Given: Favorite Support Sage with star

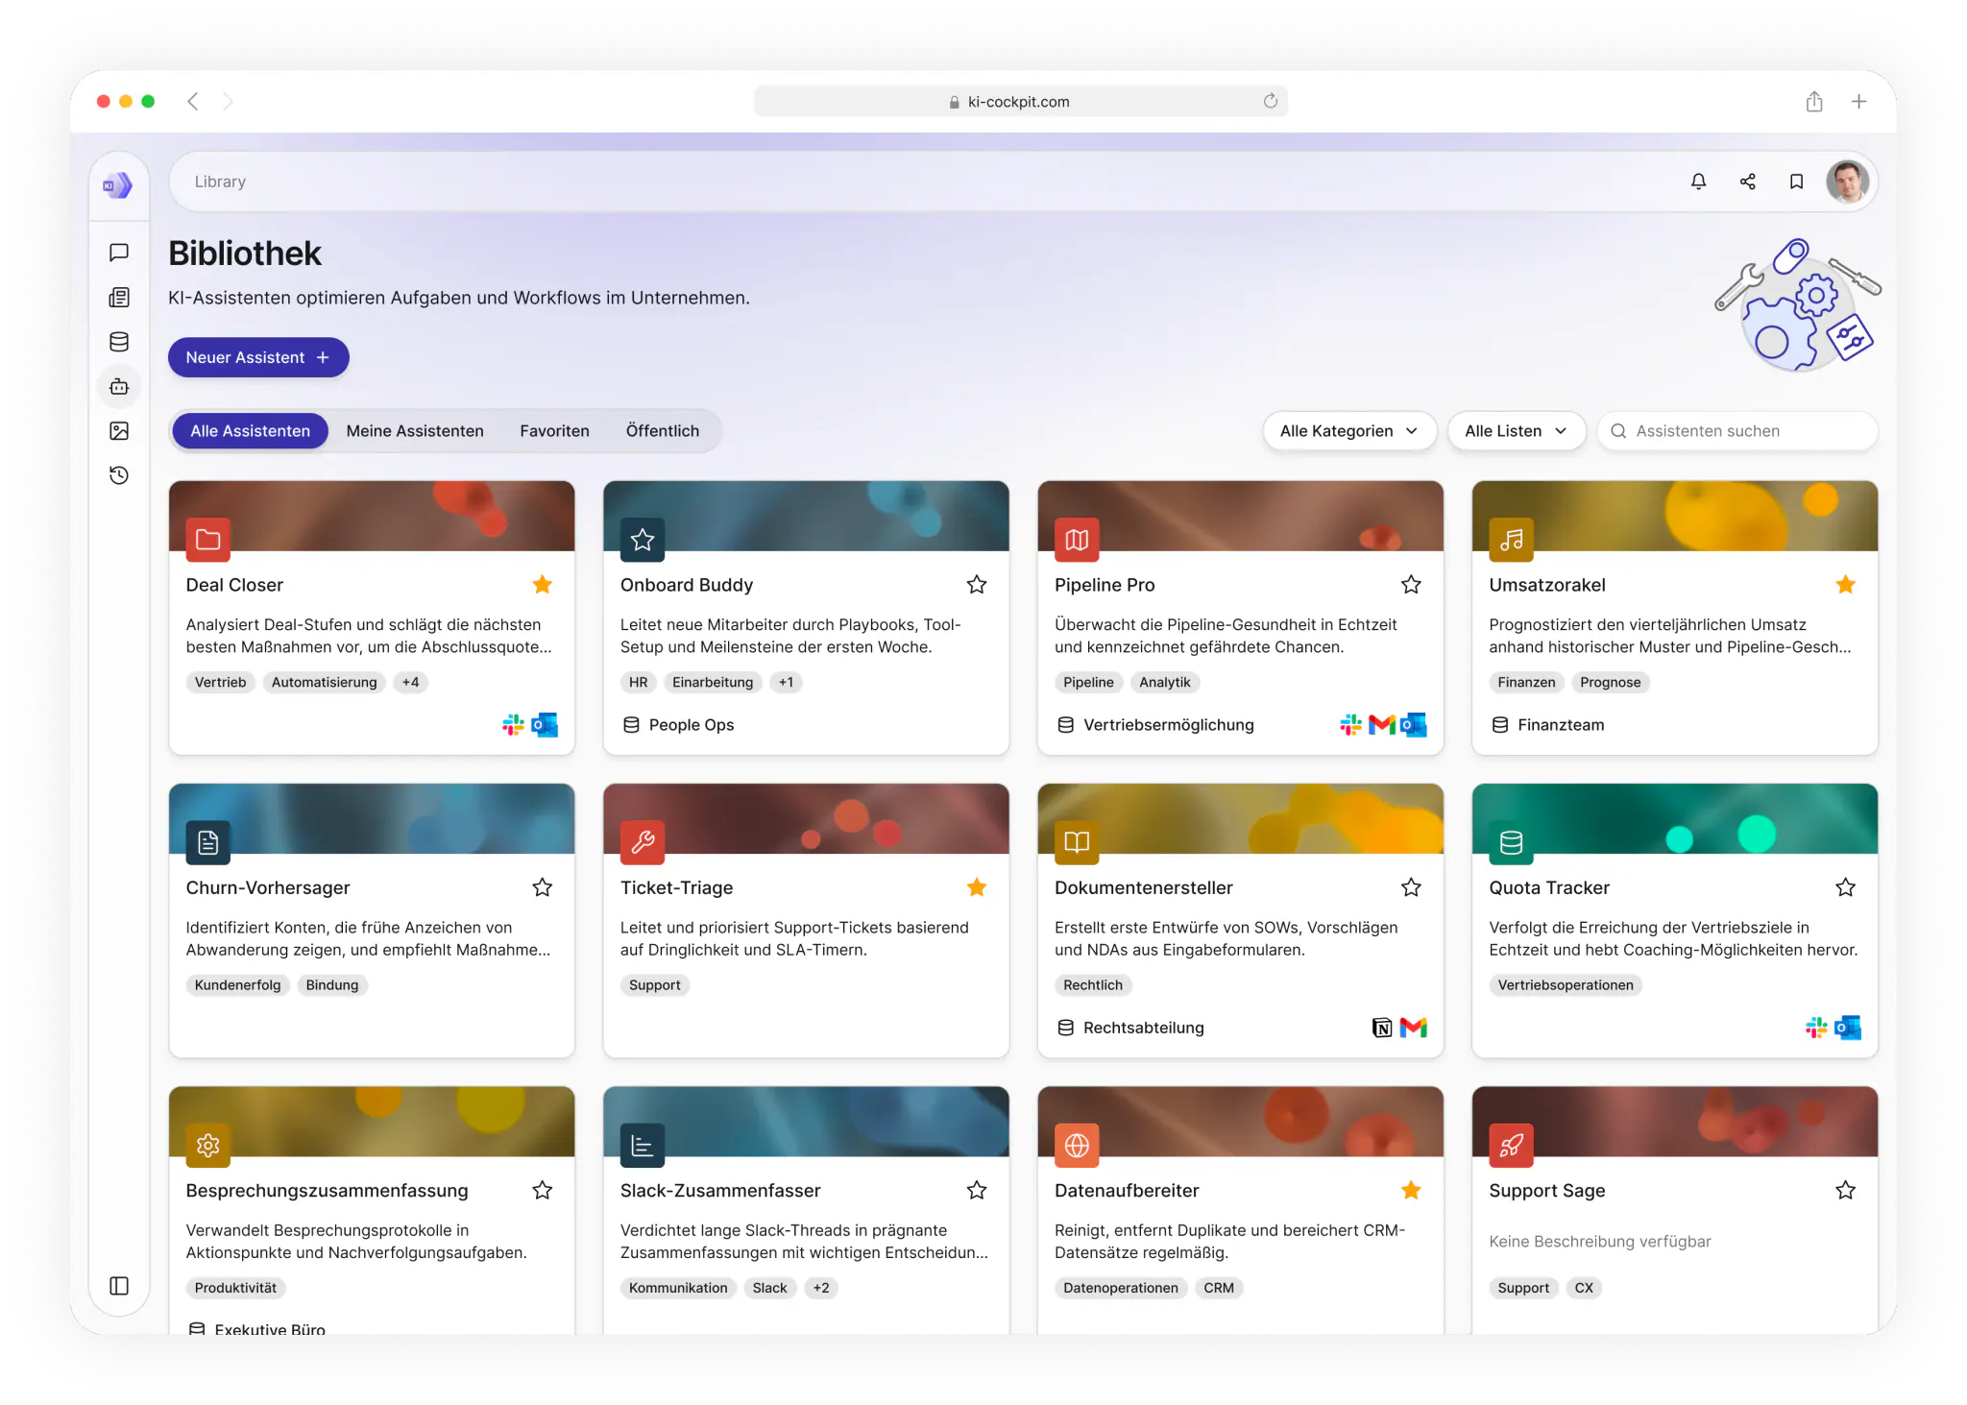Looking at the screenshot, I should [1845, 1191].
